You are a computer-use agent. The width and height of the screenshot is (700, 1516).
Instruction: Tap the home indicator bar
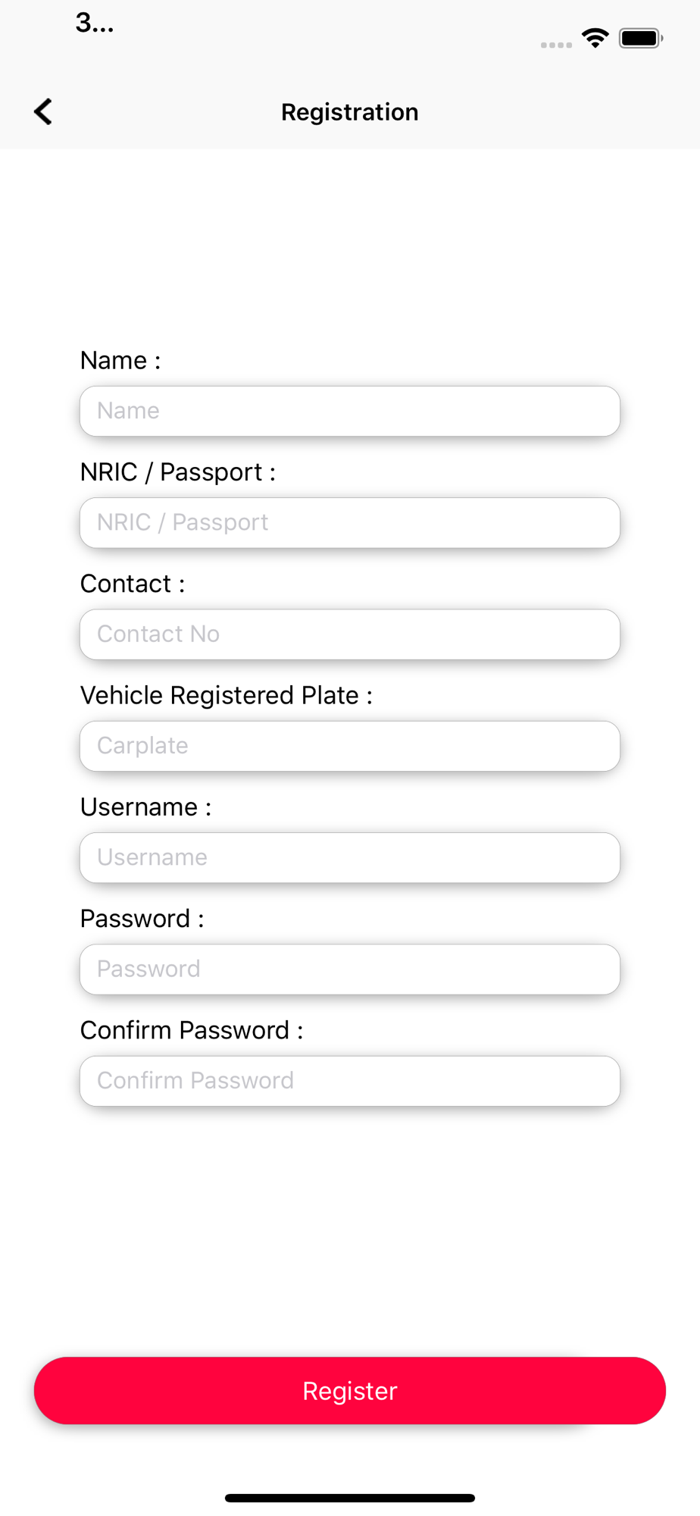pyautogui.click(x=350, y=1498)
